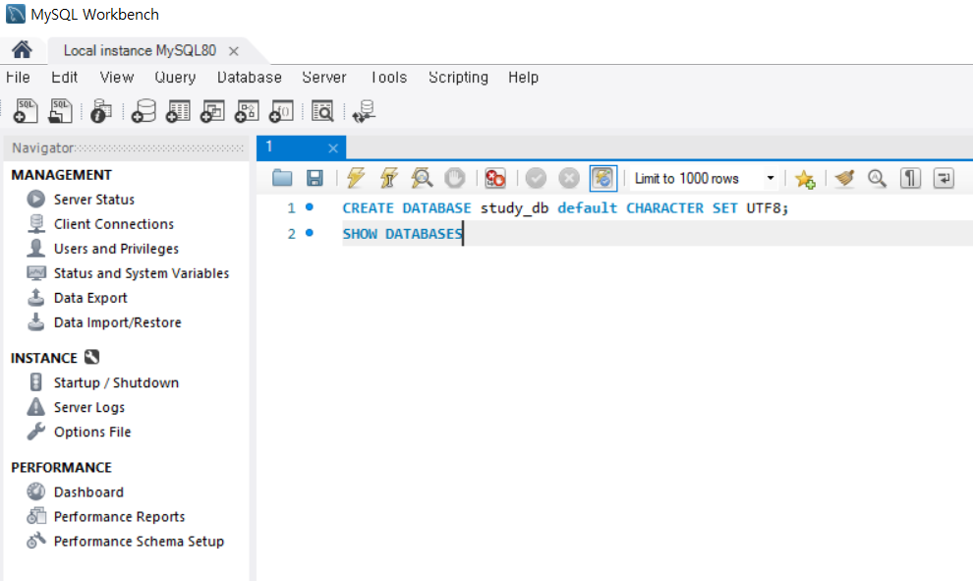Place cursor in SHOW DATABASES line
This screenshot has height=581, width=973.
[403, 234]
